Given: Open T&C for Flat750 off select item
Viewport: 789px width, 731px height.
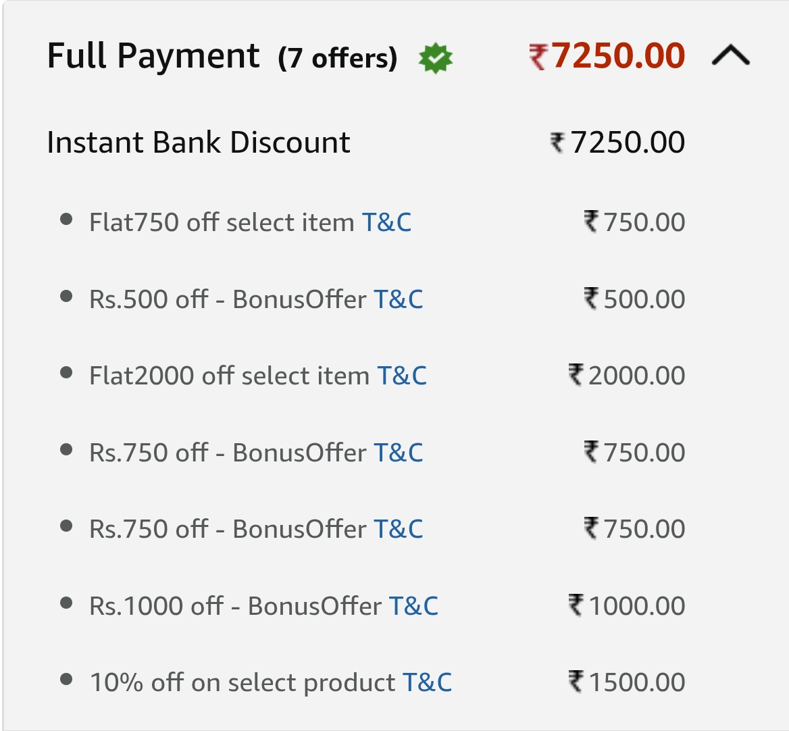Looking at the screenshot, I should [386, 222].
